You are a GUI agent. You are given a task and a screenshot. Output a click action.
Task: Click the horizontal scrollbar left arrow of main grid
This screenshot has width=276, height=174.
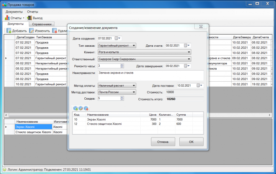point(6,115)
